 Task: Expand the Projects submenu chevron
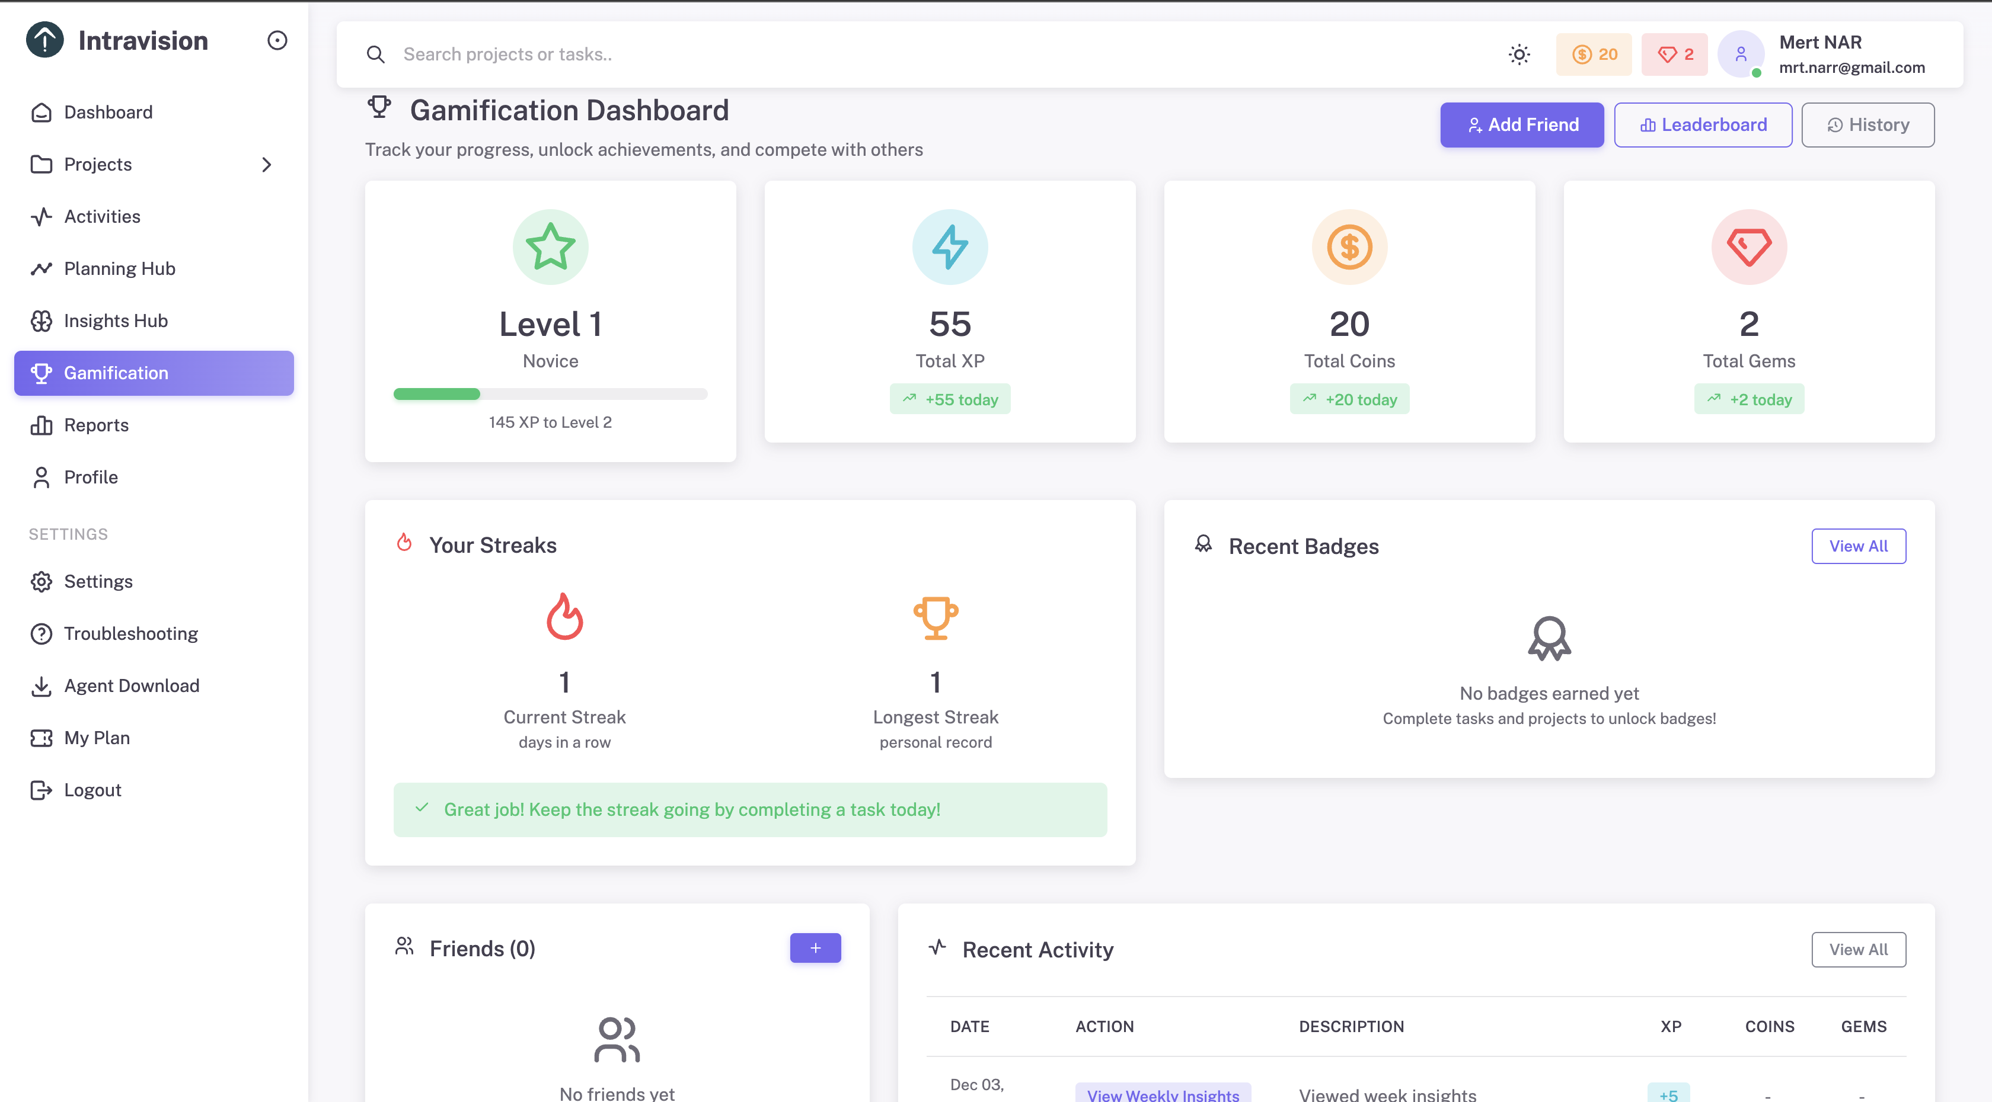pyautogui.click(x=267, y=165)
